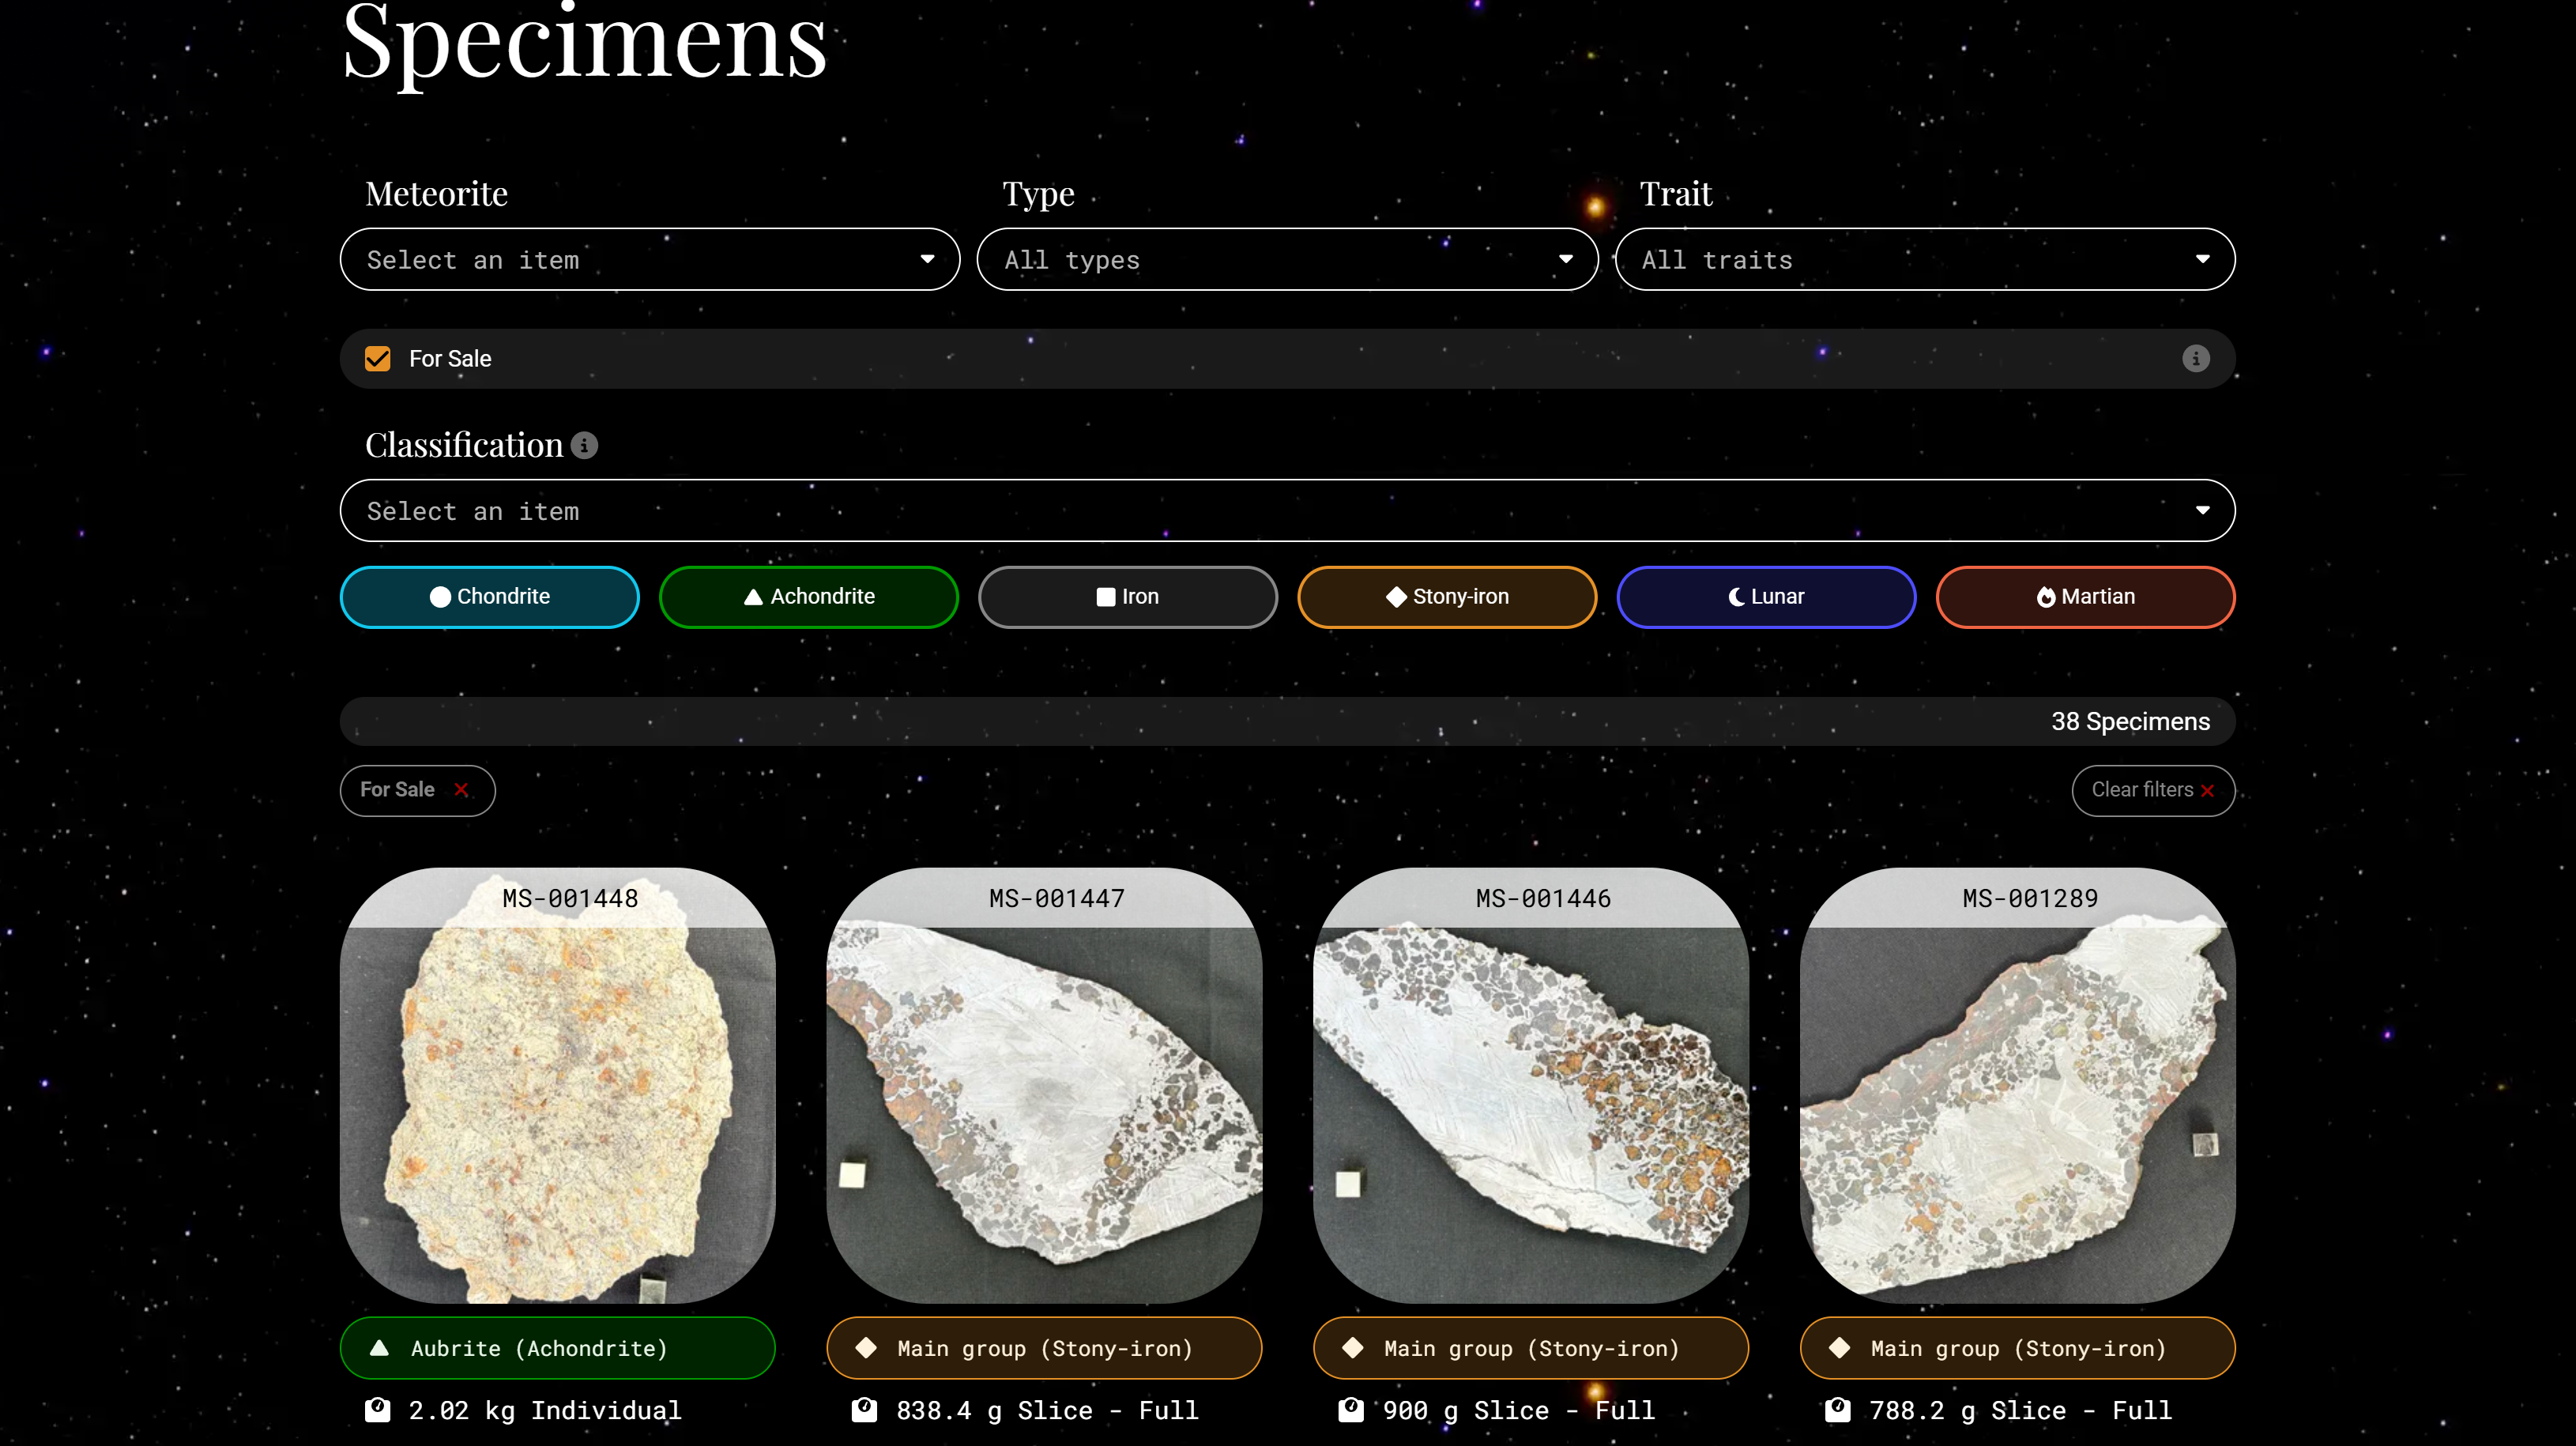
Task: Click the info icon in For Sale bar
Action: [2195, 358]
